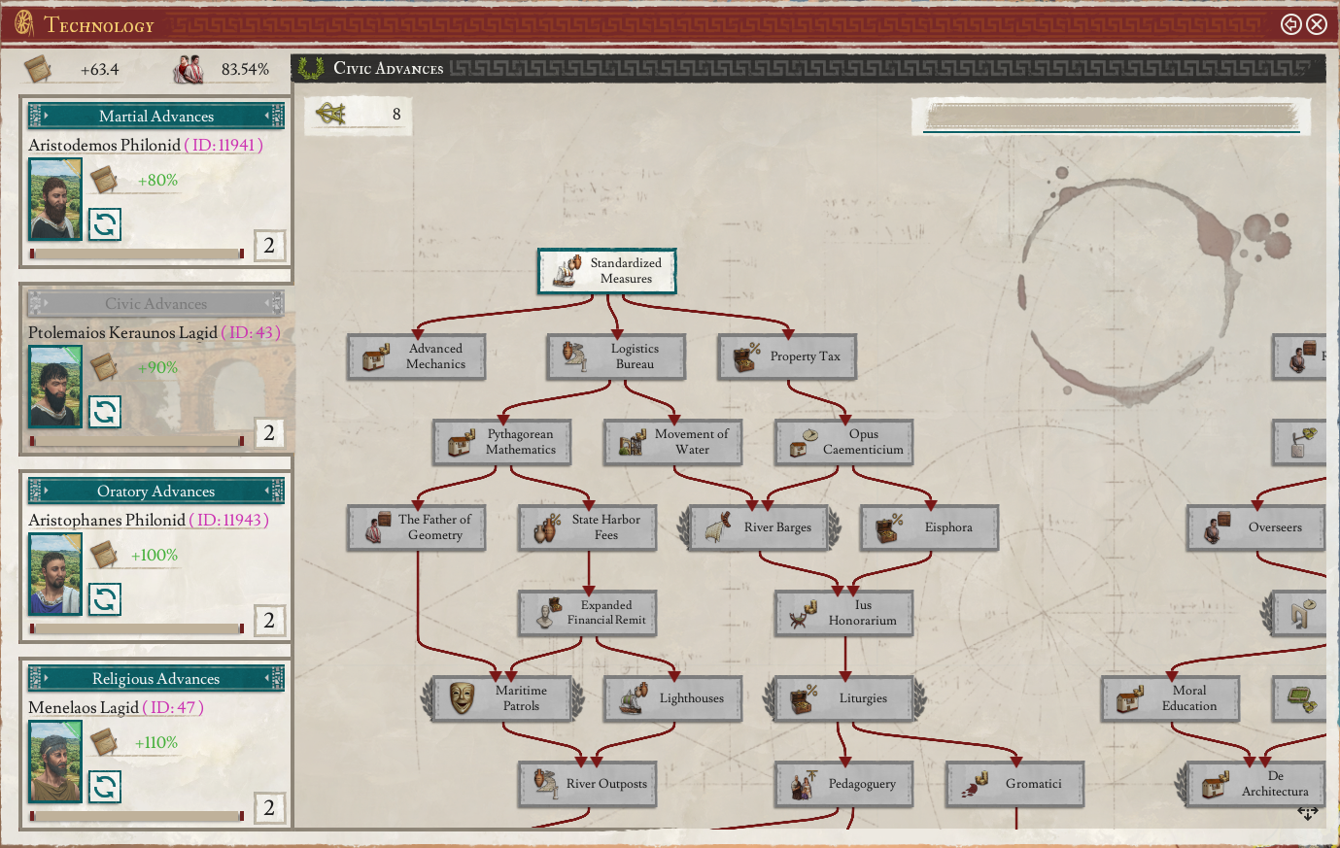Click the Pedagoguery people icon
The image size is (1340, 848).
(804, 784)
